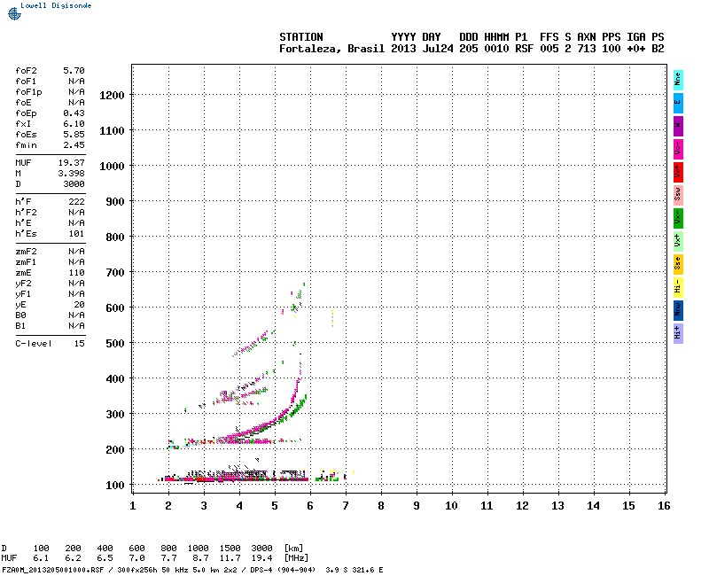Select the 16 MHz frequency axis label
709x576 pixels.
point(663,506)
